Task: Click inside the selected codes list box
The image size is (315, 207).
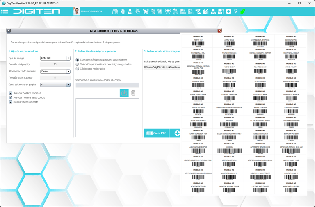Action: click(107, 118)
